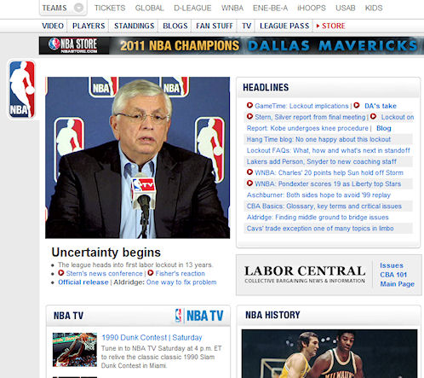Open Hang Time blog lockout headline
This screenshot has height=378, width=424.
[x=318, y=139]
